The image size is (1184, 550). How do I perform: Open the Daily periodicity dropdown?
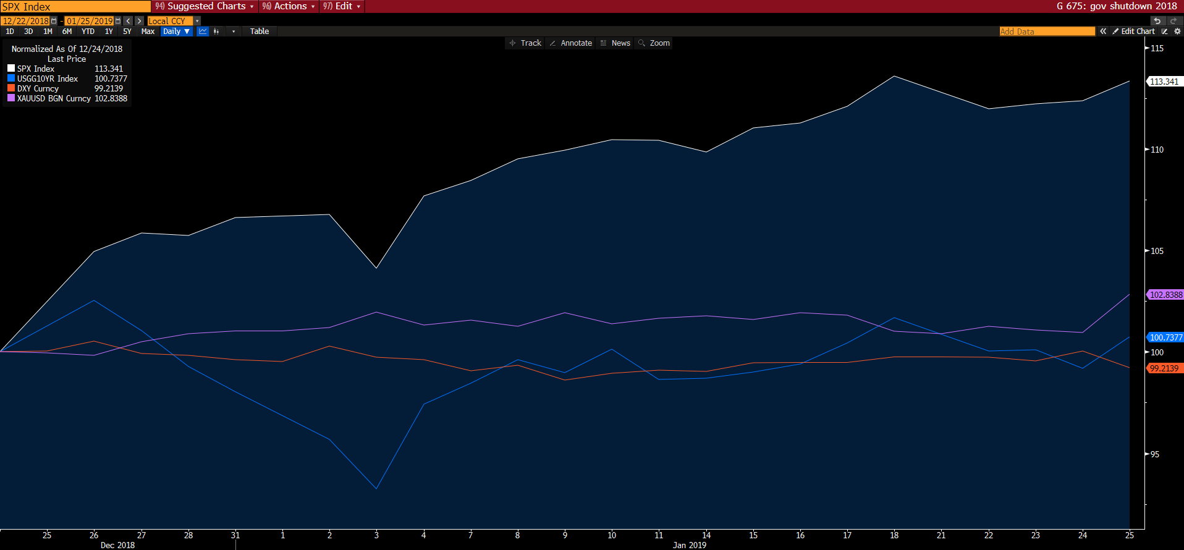point(177,32)
